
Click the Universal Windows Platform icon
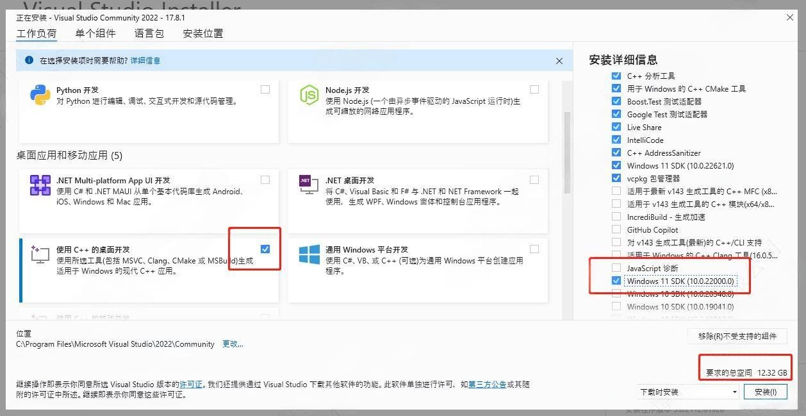pos(309,254)
